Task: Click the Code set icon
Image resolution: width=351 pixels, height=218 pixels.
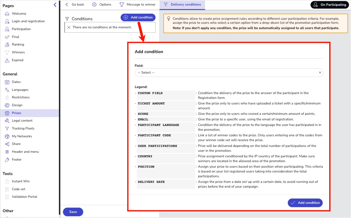Action: 7,189
